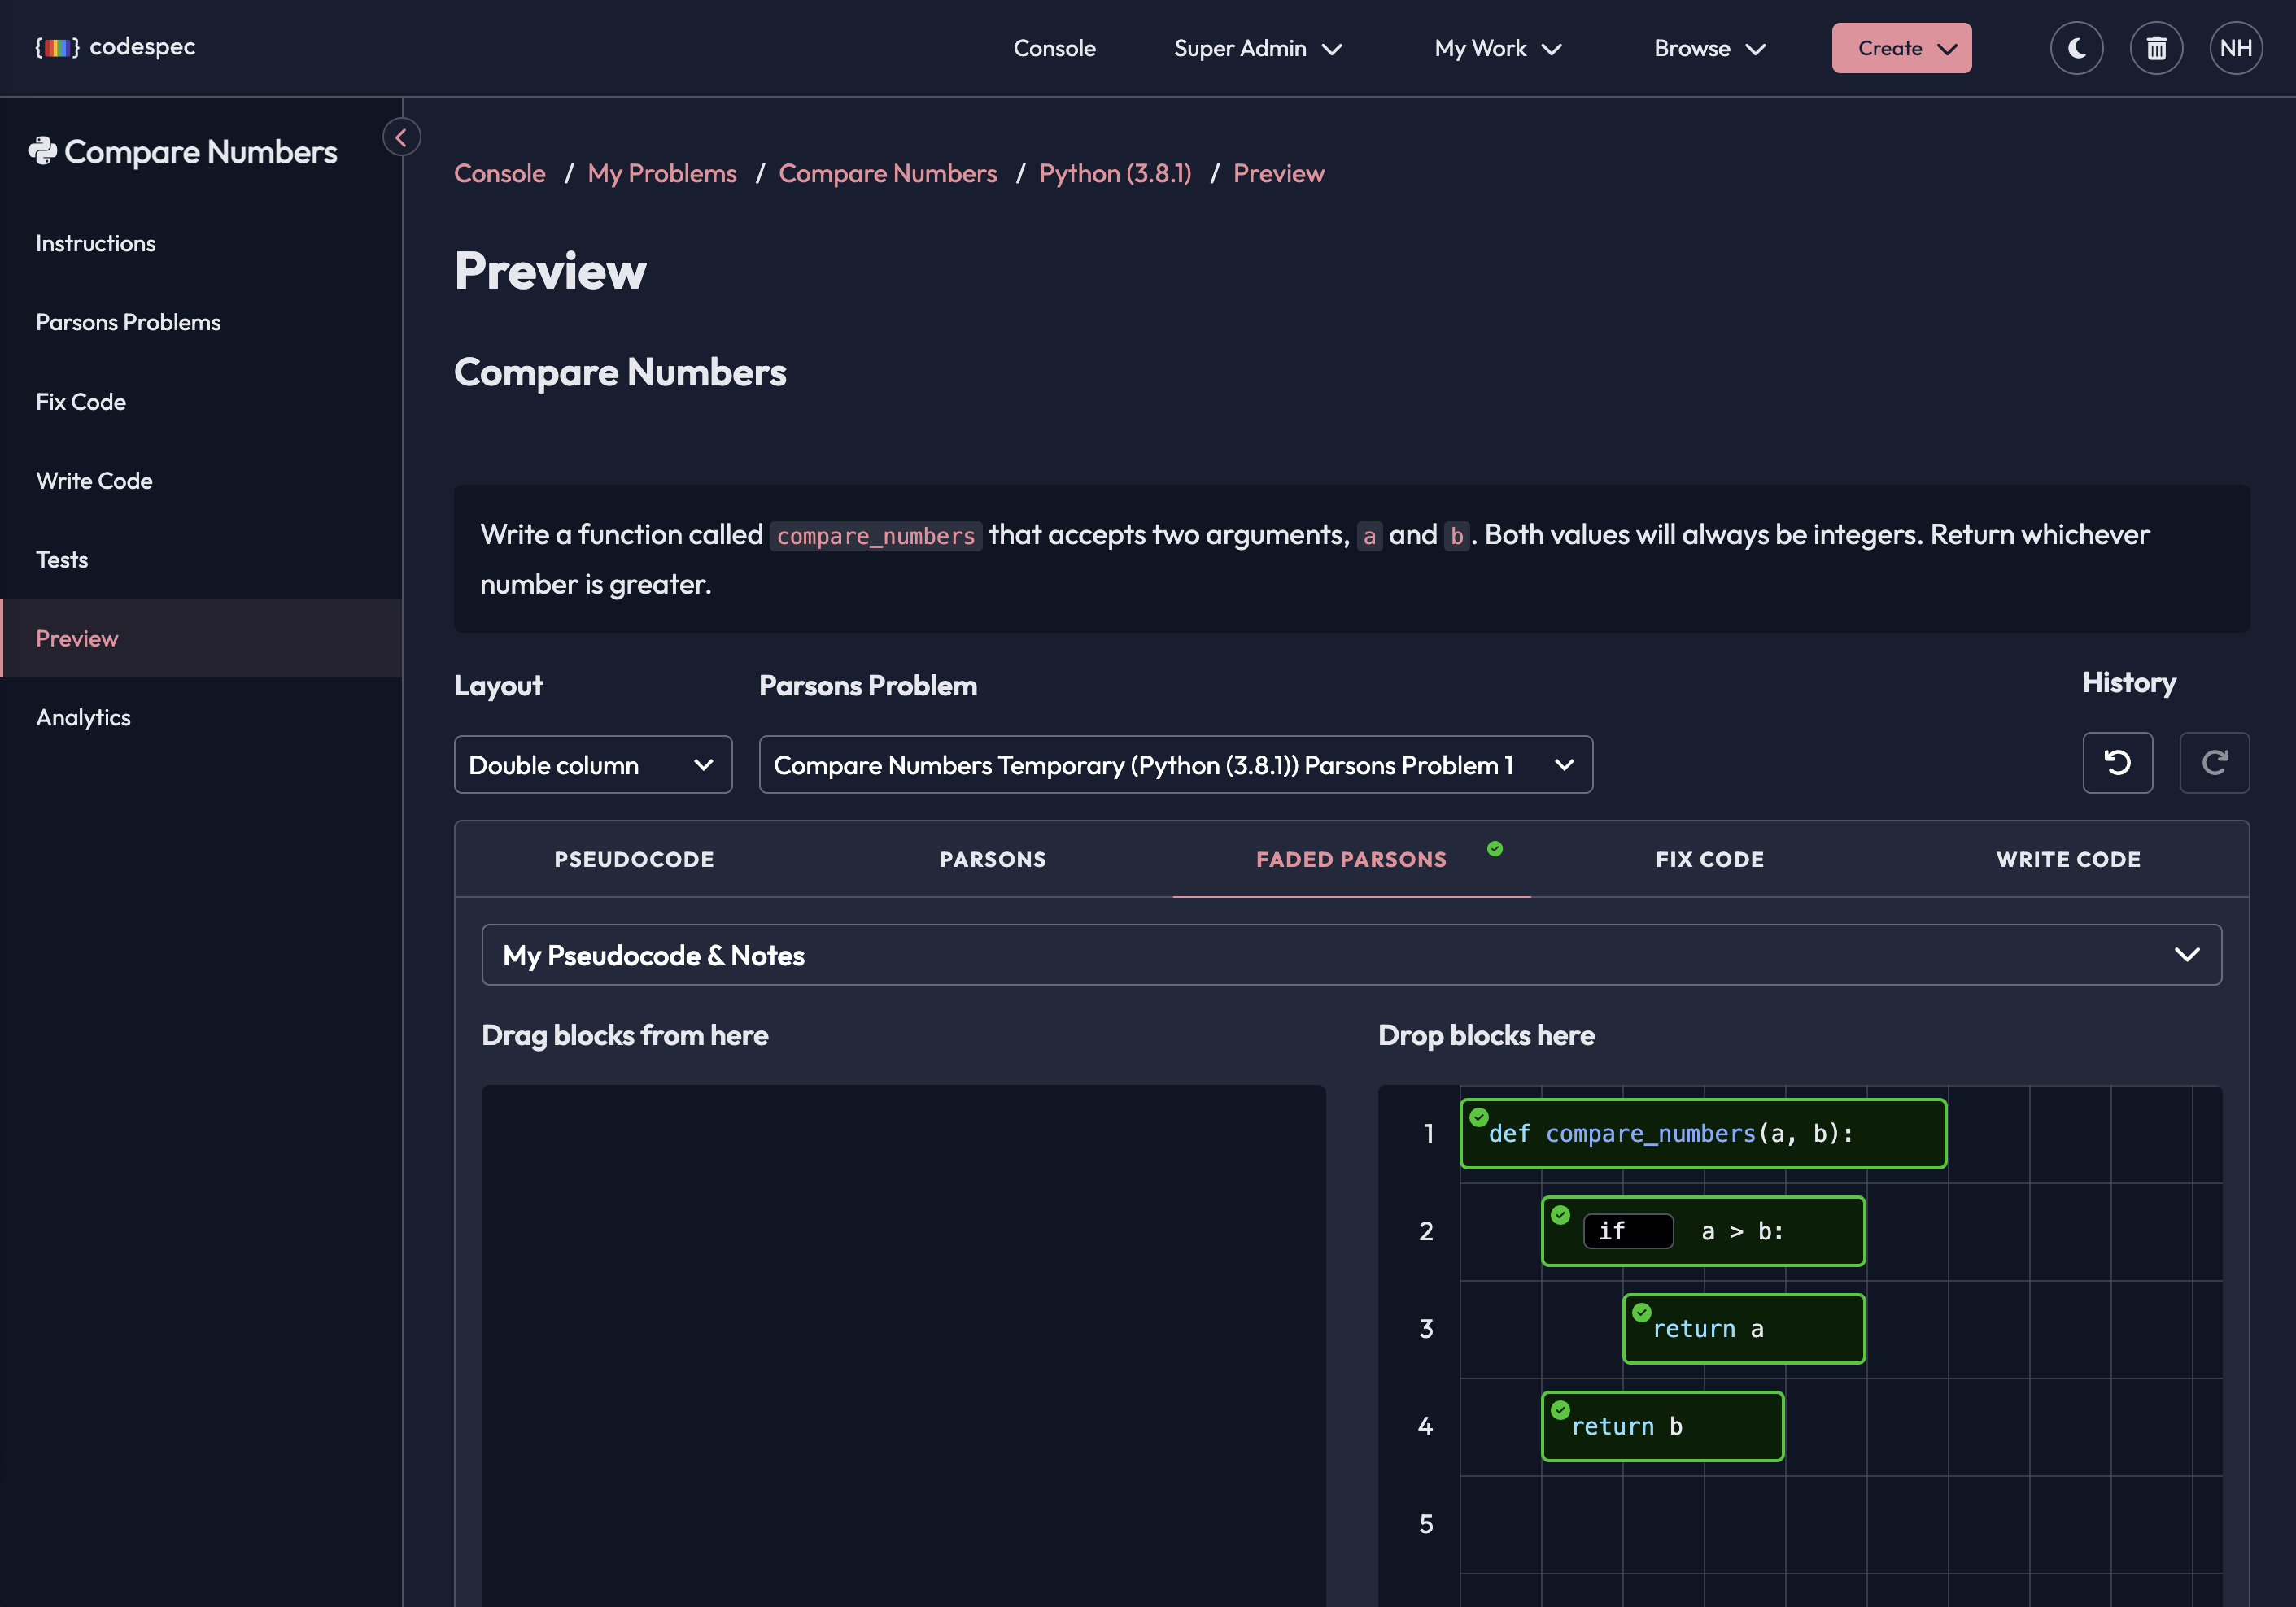This screenshot has height=1607, width=2296.
Task: Click the Python icon beside Compare Numbers
Action: click(43, 151)
